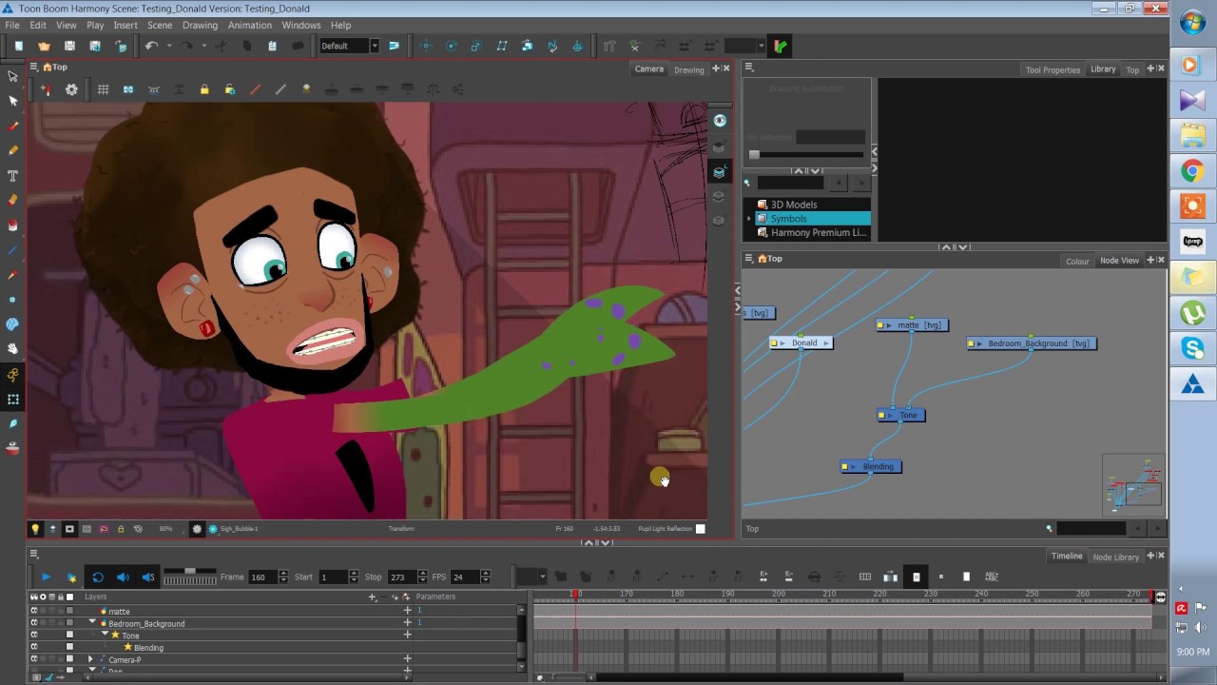Screen dimensions: 1217x685
Task: Toggle the Blending node enable square
Action: click(845, 467)
